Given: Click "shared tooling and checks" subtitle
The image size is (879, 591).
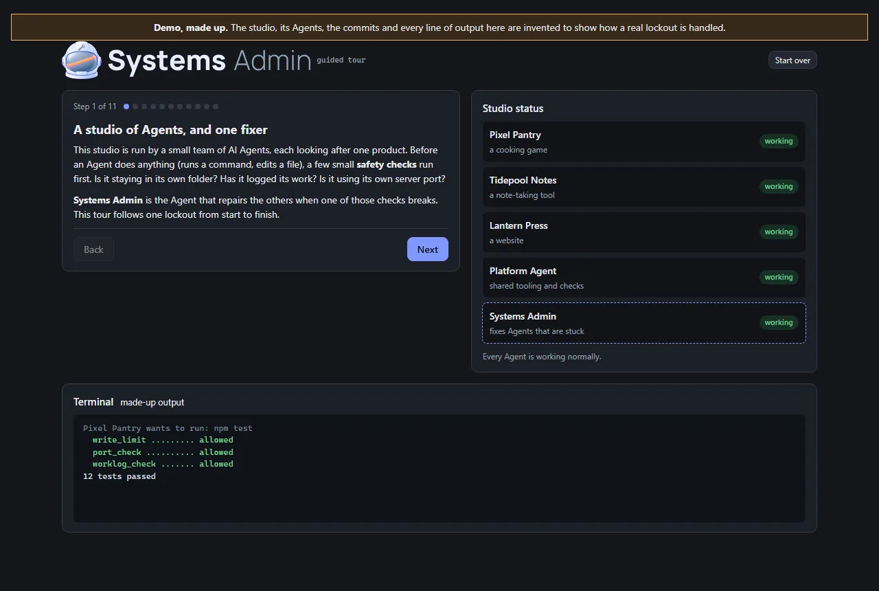Looking at the screenshot, I should [x=536, y=286].
